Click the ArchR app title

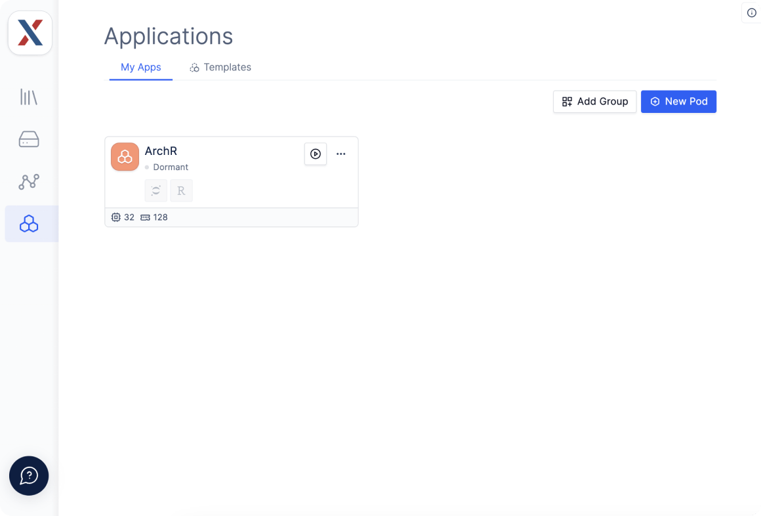tap(161, 151)
